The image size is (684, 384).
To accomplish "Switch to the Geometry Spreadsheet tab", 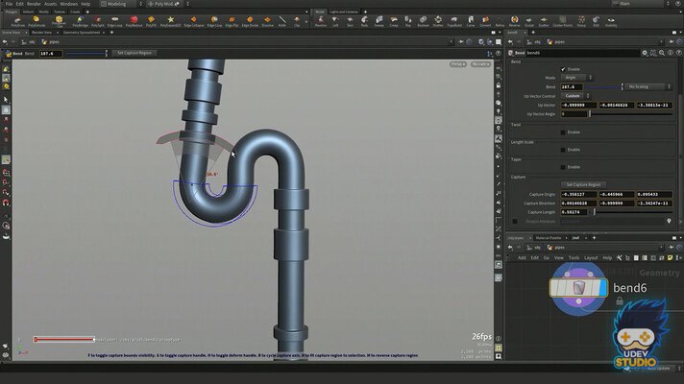I will 84,32.
